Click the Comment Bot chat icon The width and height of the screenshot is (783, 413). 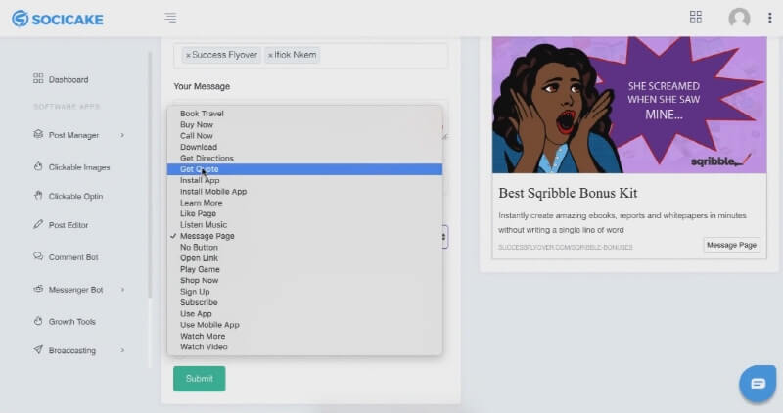pyautogui.click(x=38, y=256)
